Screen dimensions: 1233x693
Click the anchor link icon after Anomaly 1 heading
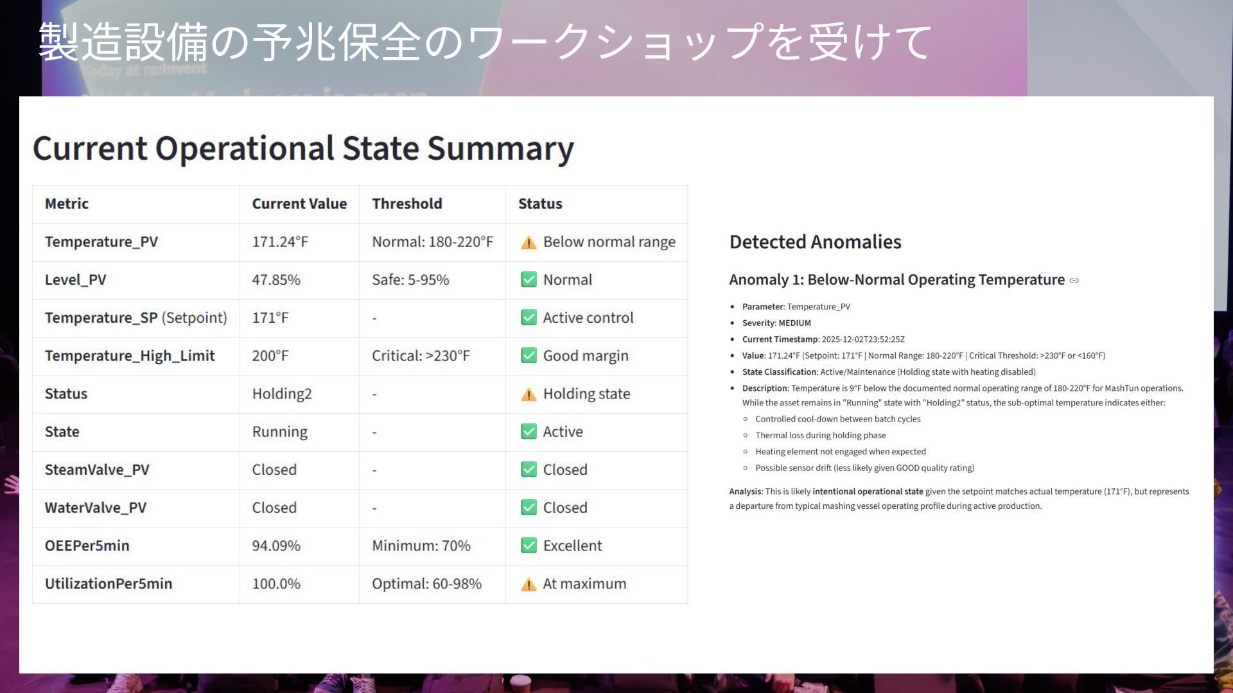tap(1074, 280)
